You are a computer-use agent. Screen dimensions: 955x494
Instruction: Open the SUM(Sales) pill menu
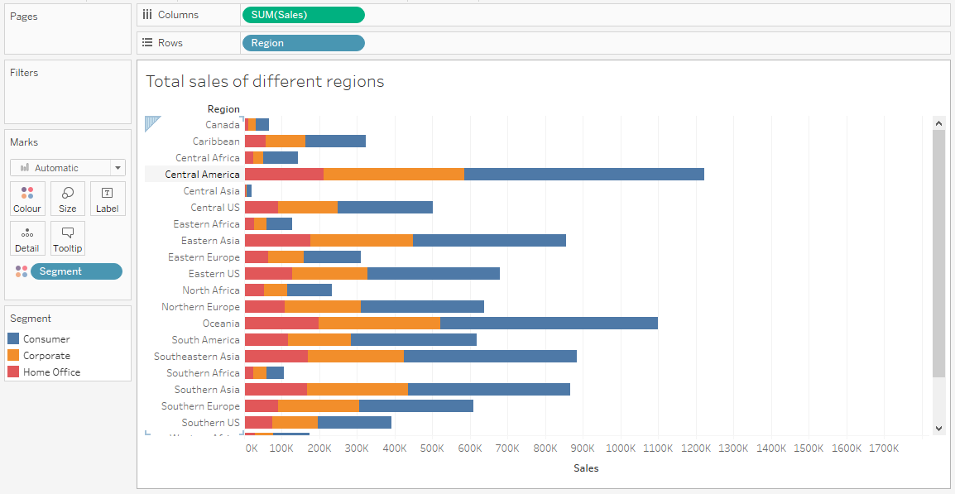[303, 14]
